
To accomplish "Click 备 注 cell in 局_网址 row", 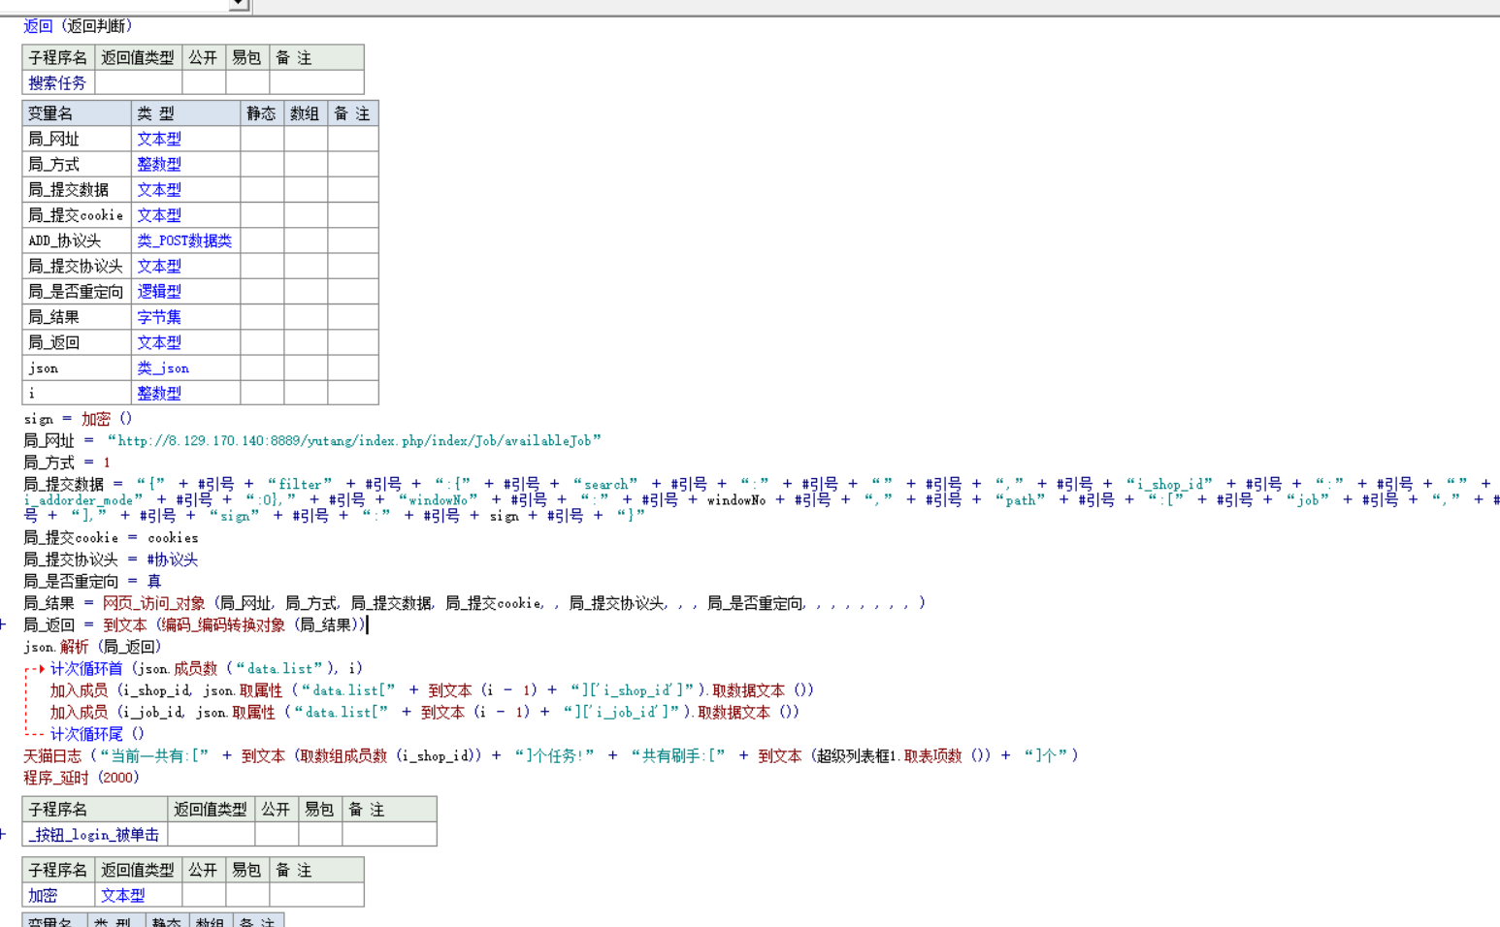I will coord(353,139).
